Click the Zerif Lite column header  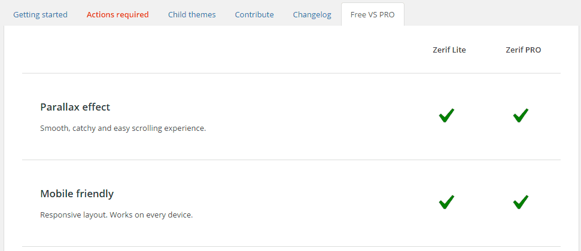449,50
